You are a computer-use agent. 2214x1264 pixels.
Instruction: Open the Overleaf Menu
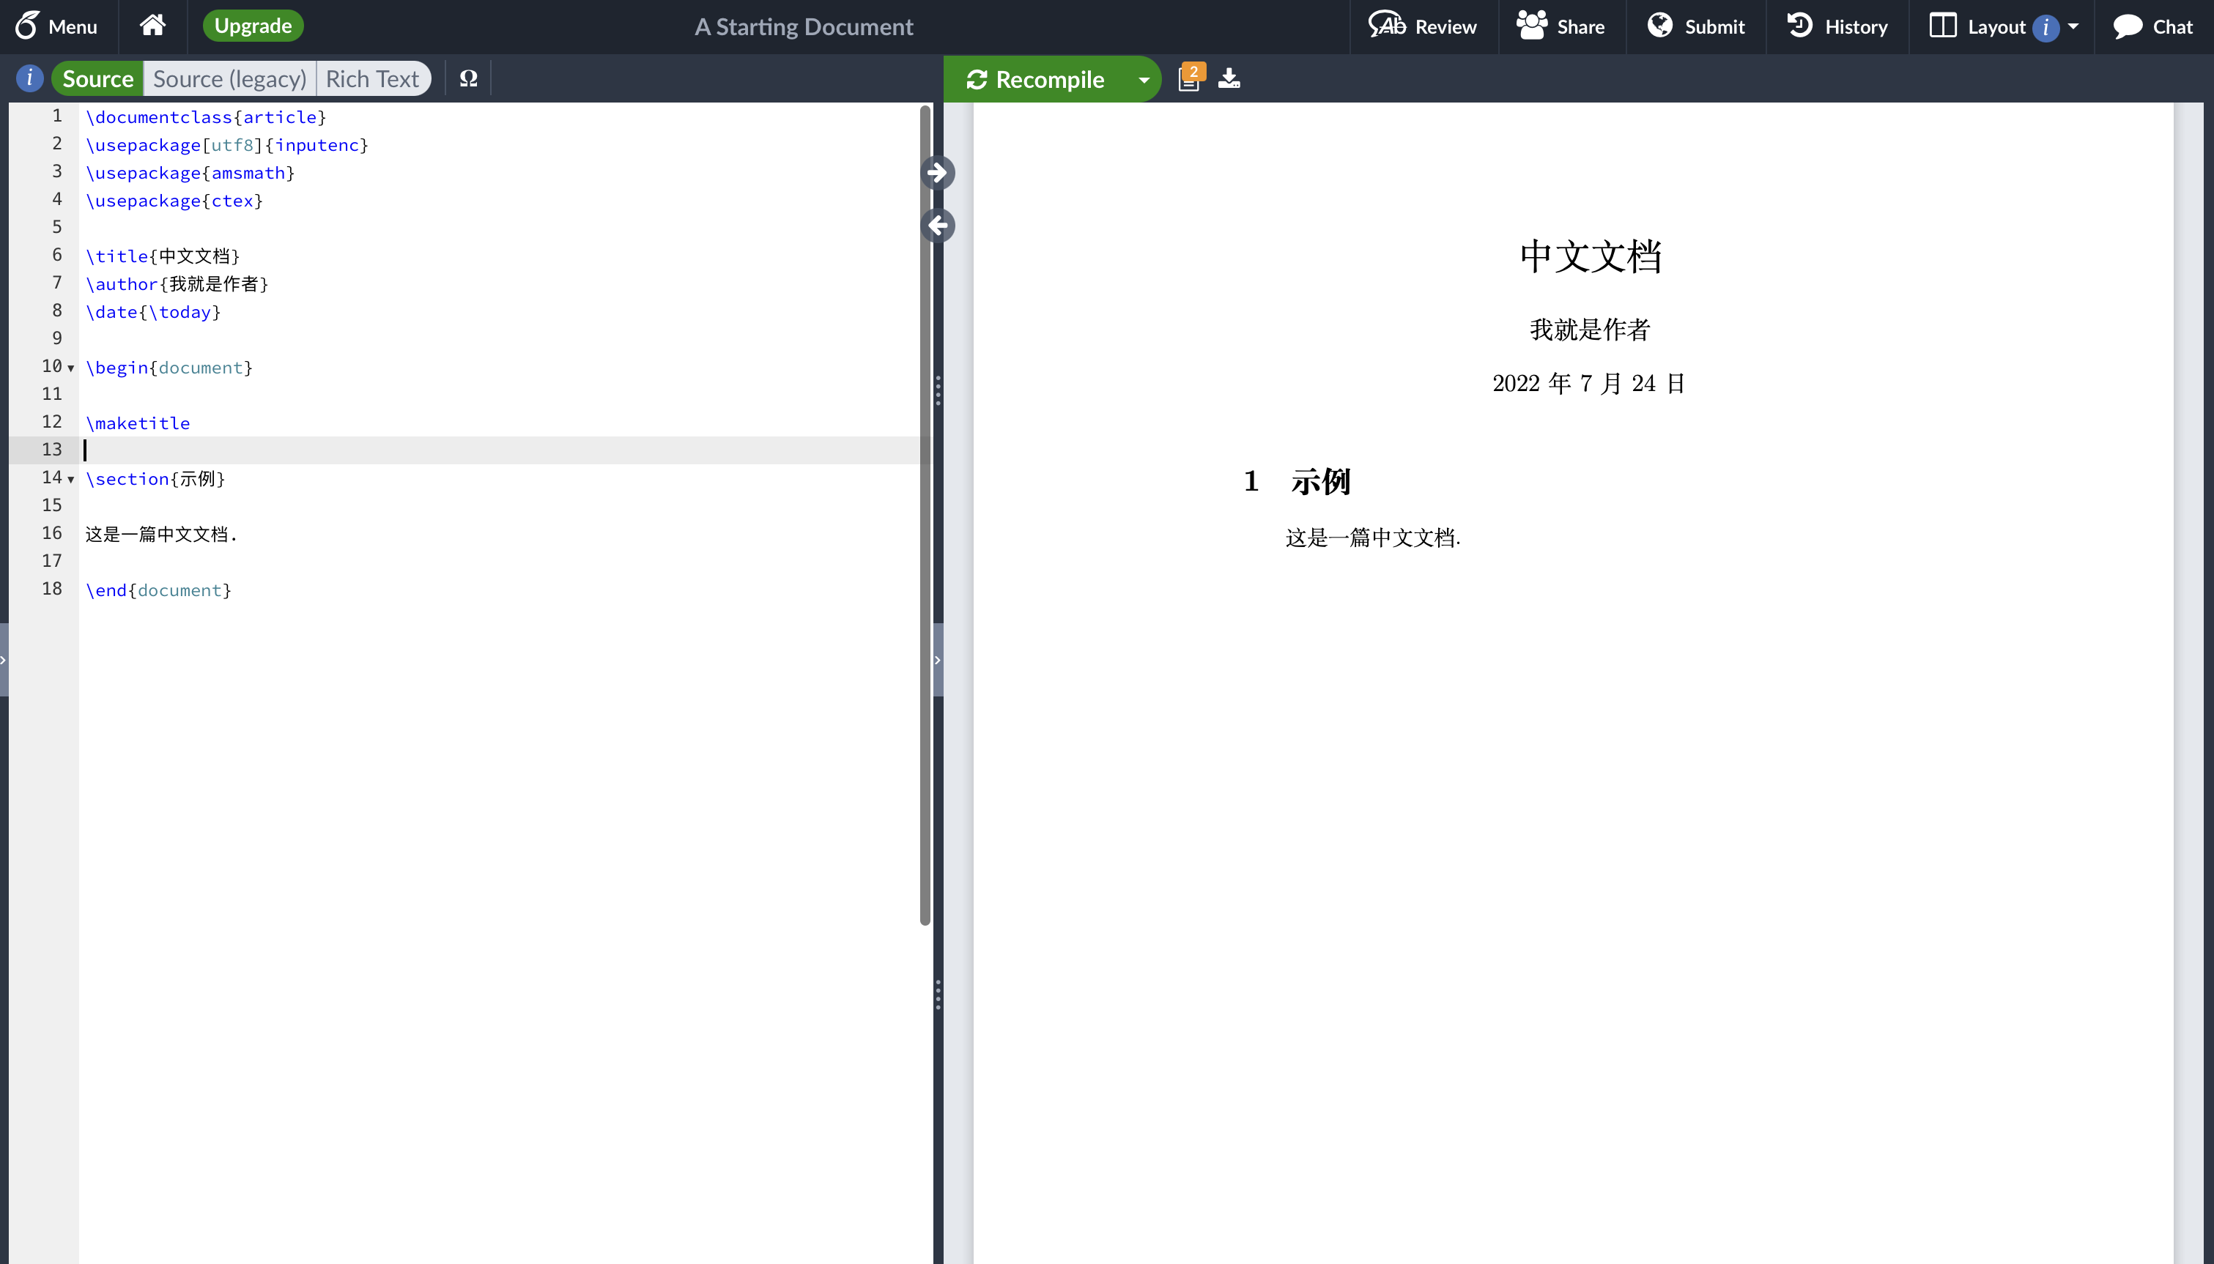tap(56, 27)
